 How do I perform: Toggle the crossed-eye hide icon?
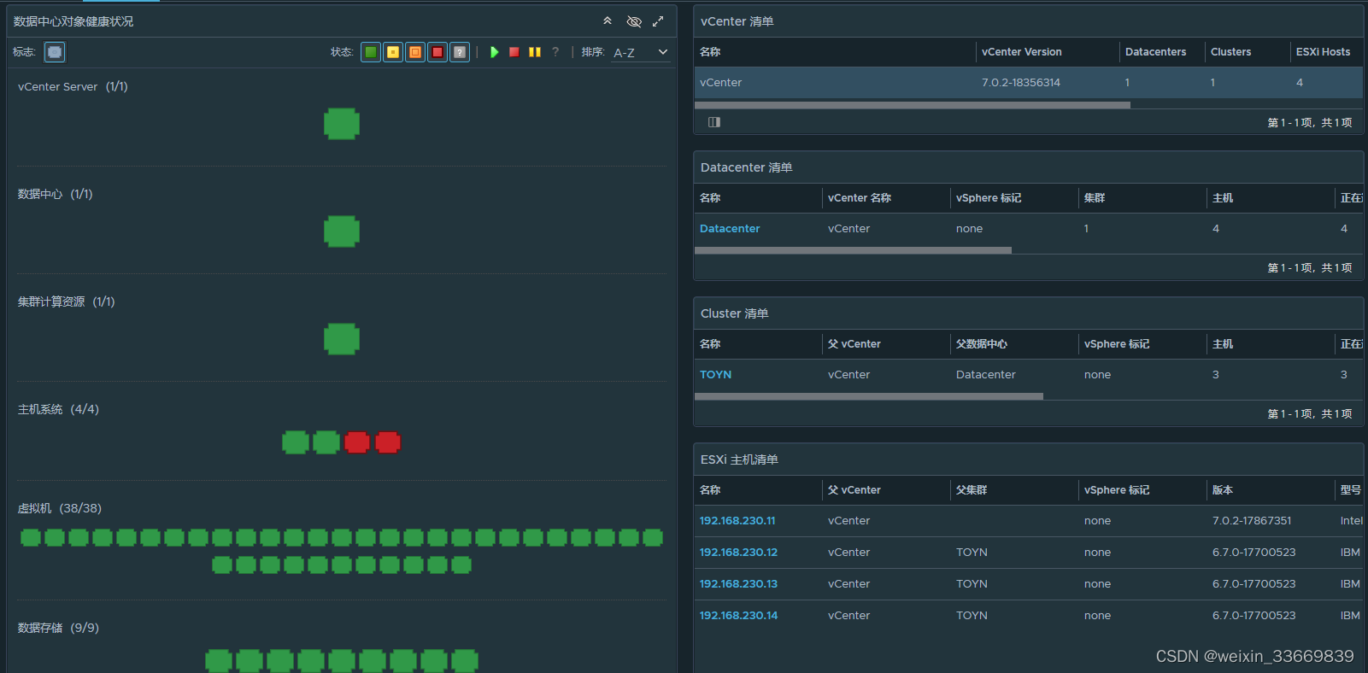click(634, 21)
